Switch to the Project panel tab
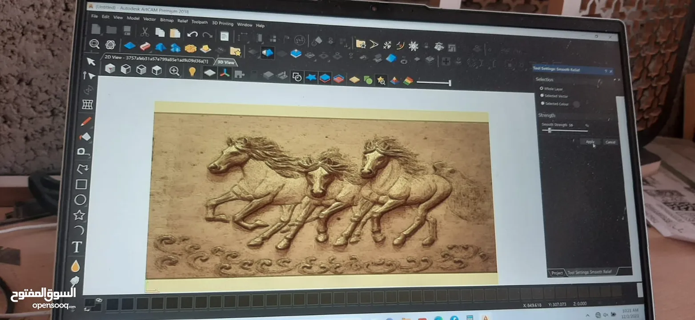Image resolution: width=695 pixels, height=320 pixels. (557, 273)
